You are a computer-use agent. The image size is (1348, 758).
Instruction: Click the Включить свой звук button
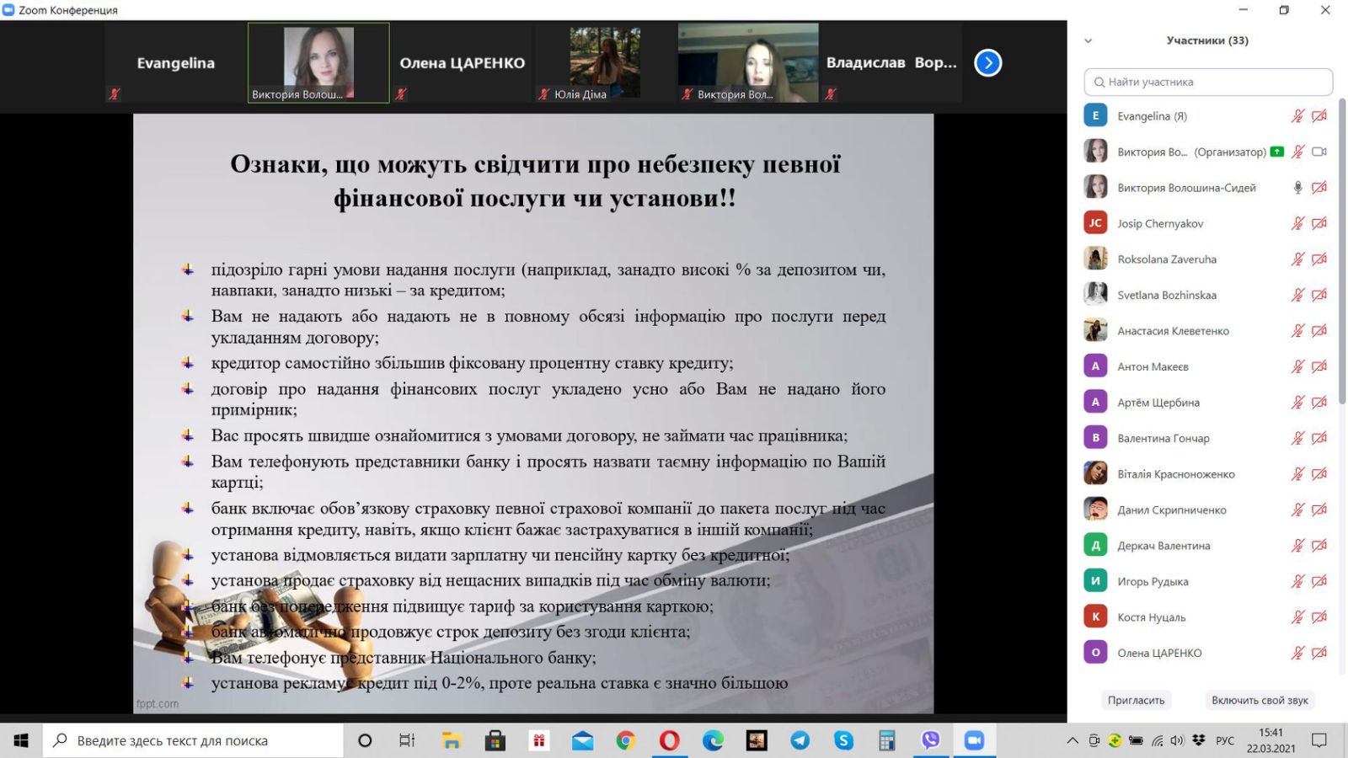[x=1260, y=700]
